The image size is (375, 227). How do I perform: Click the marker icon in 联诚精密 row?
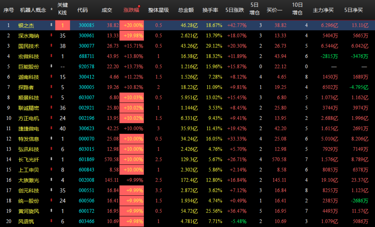51,108
